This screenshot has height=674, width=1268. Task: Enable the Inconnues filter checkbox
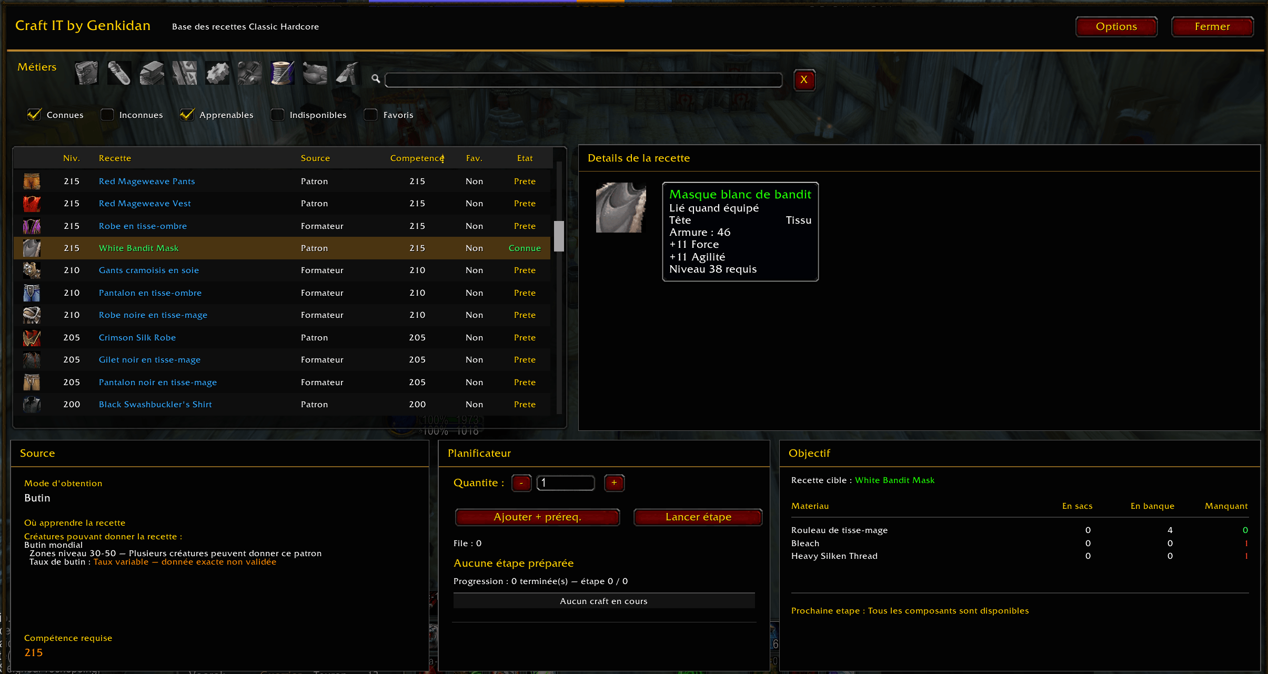pos(107,114)
